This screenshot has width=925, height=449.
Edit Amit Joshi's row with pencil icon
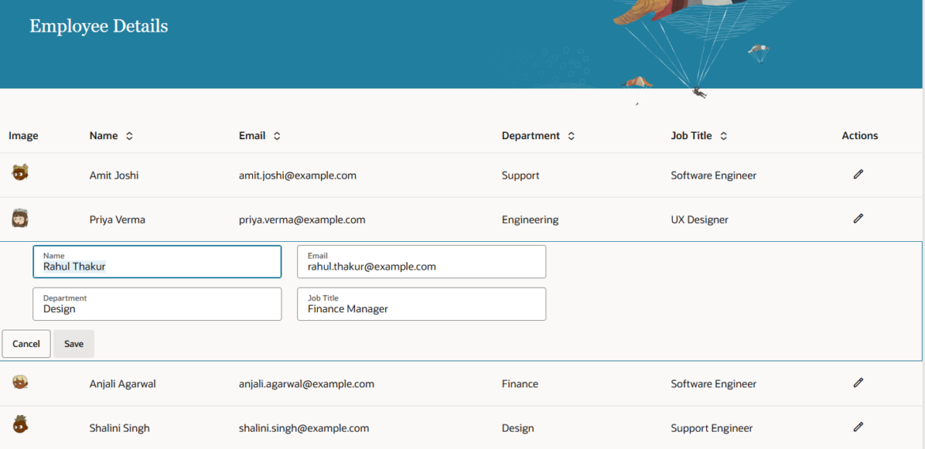click(x=859, y=175)
